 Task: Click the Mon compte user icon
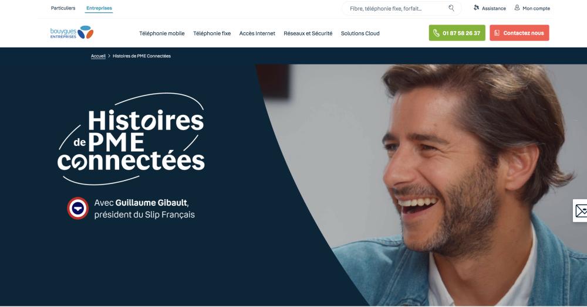(517, 8)
